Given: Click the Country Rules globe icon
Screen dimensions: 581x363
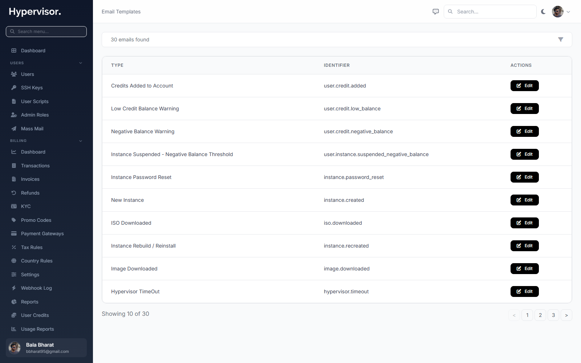Looking at the screenshot, I should (14, 261).
